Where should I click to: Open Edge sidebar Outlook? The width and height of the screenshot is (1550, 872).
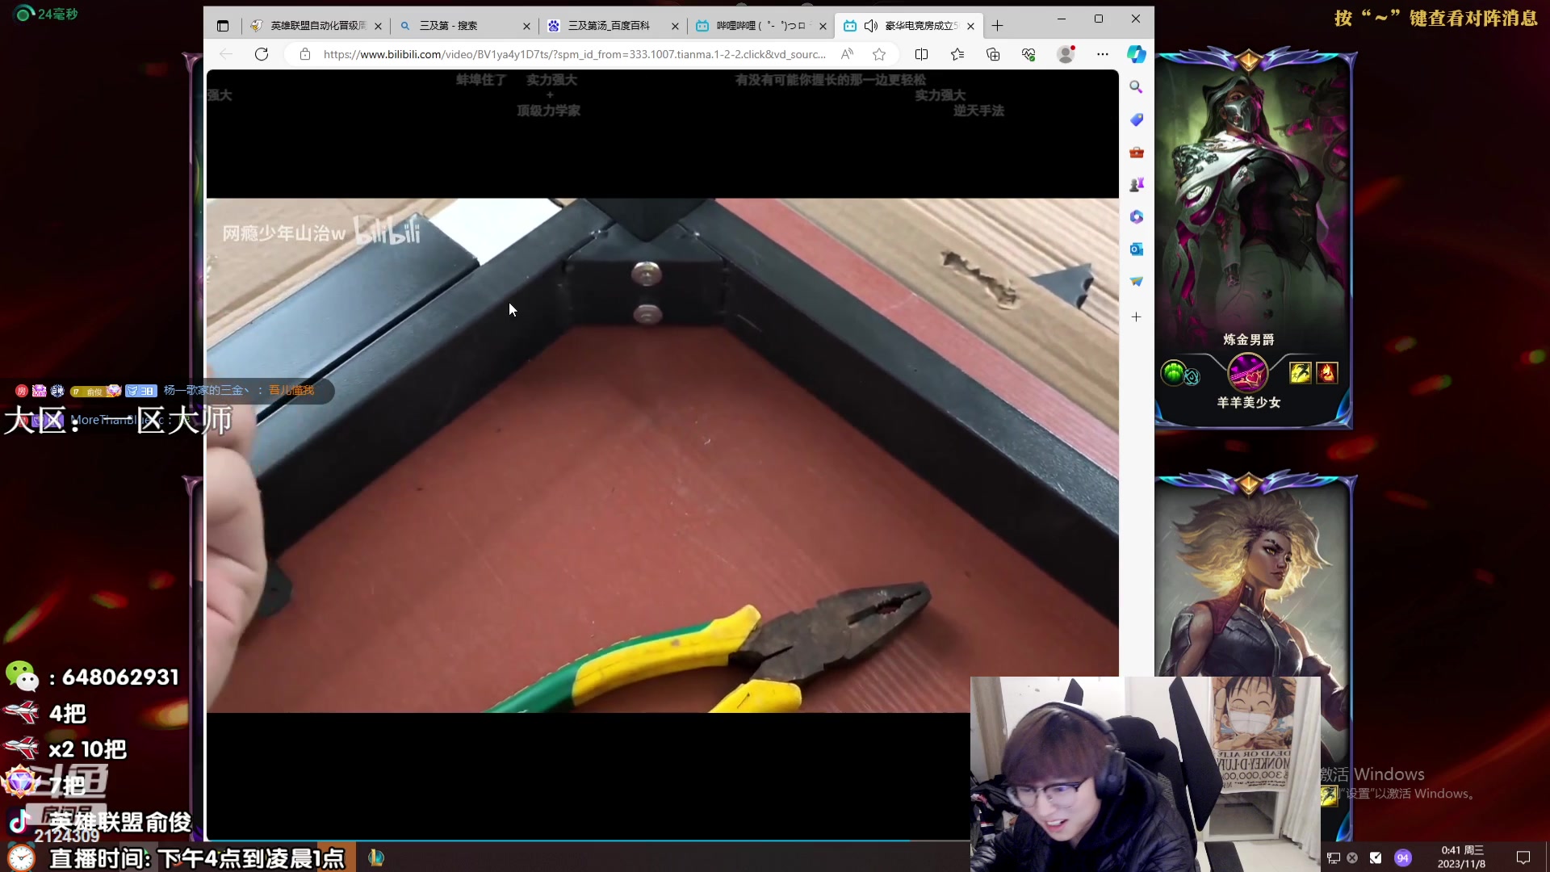tap(1136, 249)
